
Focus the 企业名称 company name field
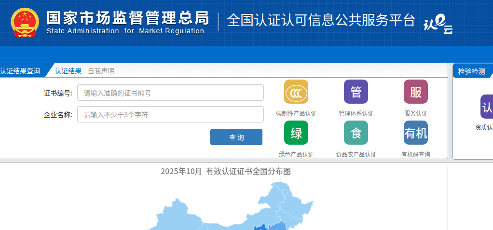[170, 114]
